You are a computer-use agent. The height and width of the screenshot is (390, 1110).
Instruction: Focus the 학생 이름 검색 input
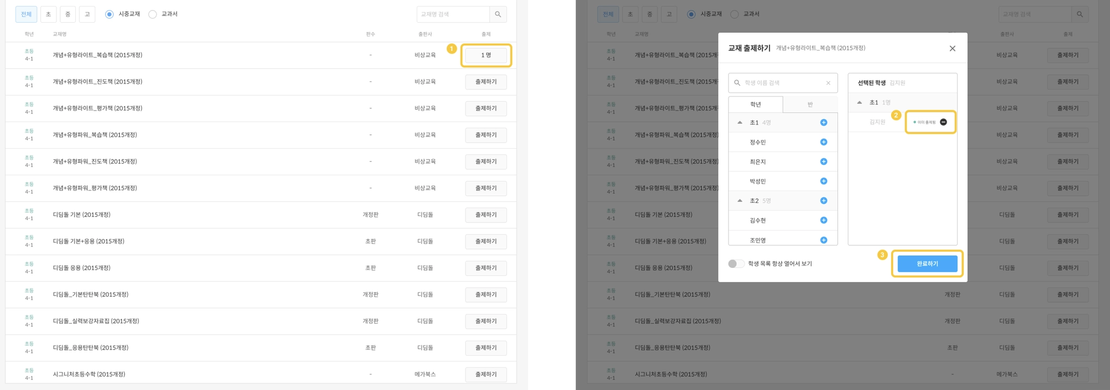(x=783, y=83)
